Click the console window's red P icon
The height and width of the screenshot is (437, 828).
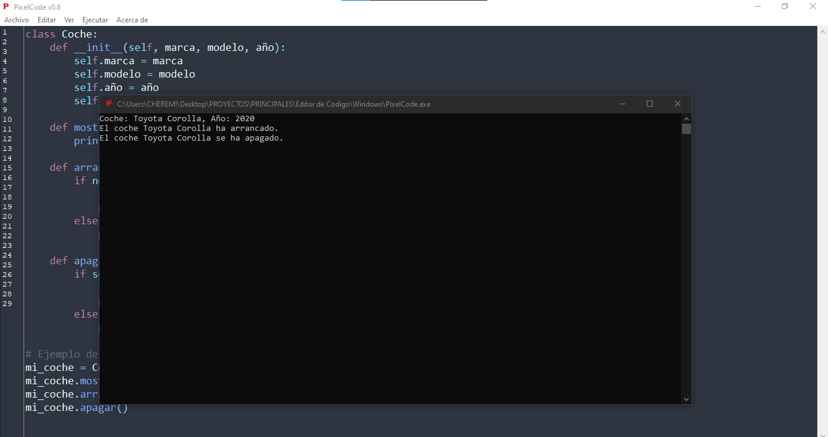click(x=109, y=104)
